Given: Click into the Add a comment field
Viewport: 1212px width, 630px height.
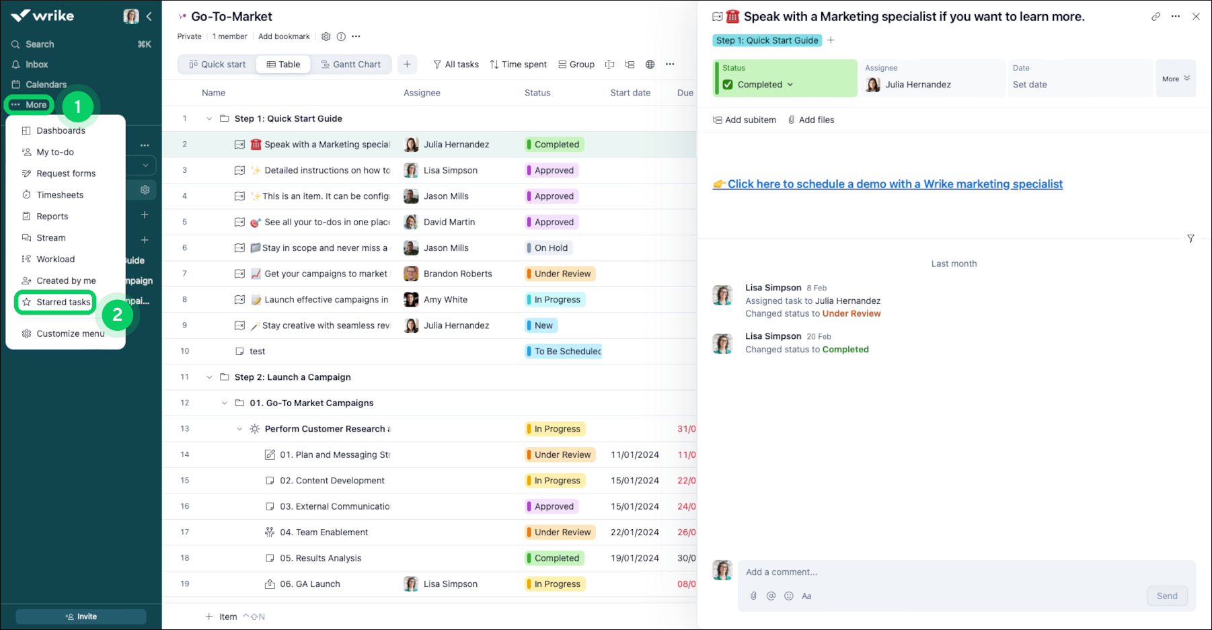Looking at the screenshot, I should pyautogui.click(x=965, y=572).
